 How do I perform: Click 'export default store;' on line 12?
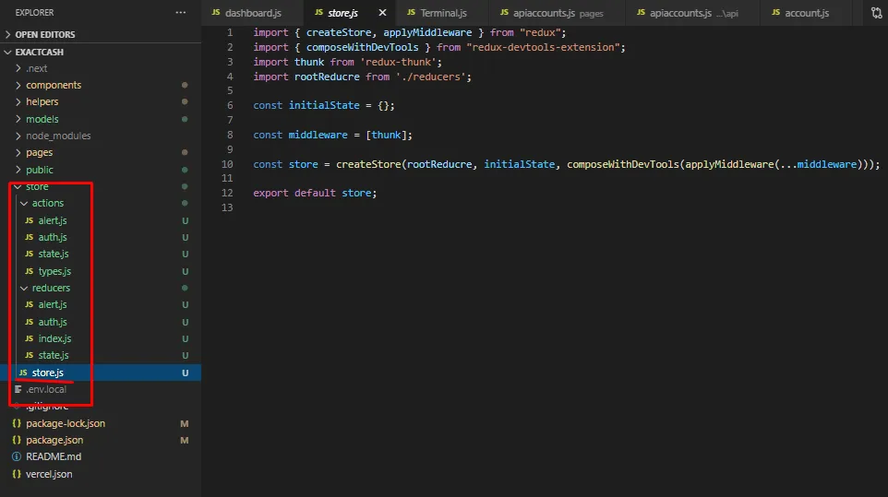[315, 193]
